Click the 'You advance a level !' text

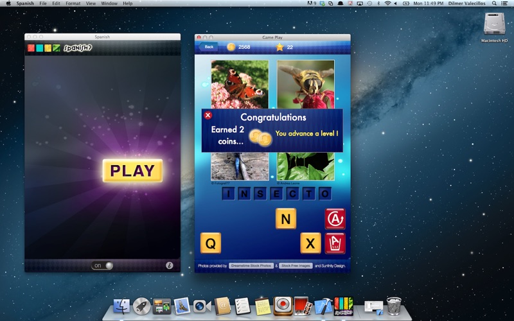pyautogui.click(x=307, y=134)
